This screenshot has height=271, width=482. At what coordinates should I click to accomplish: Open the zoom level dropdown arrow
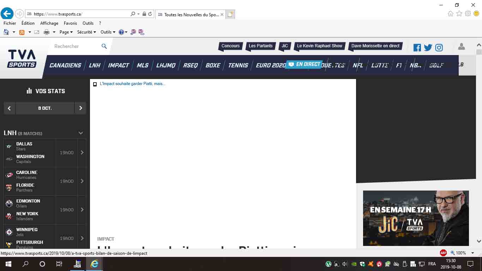click(x=472, y=253)
